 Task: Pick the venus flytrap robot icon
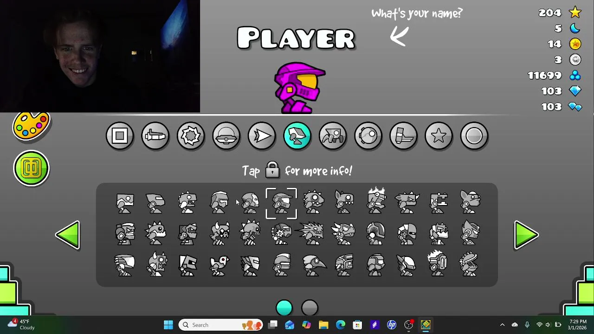tap(469, 264)
